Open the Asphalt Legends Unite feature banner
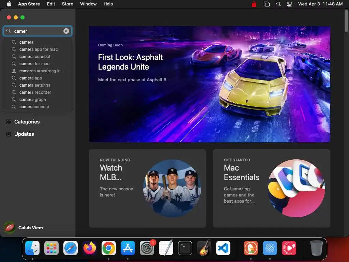Image resolution: width=349 pixels, height=262 pixels. coord(210,84)
